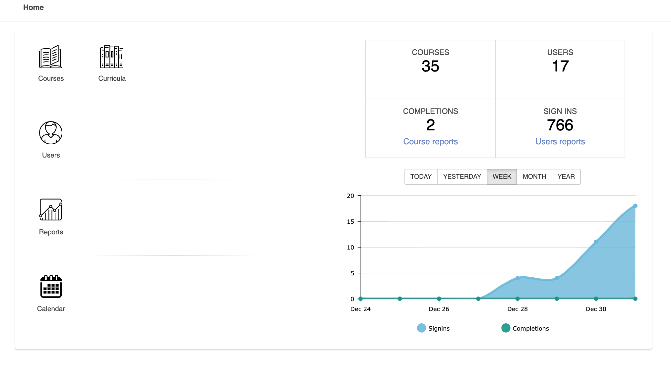Click the Home header title
Screen dimensions: 671x370
tap(33, 7)
